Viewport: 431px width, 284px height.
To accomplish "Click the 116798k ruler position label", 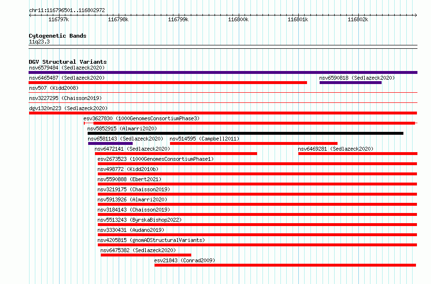I will tap(118, 20).
